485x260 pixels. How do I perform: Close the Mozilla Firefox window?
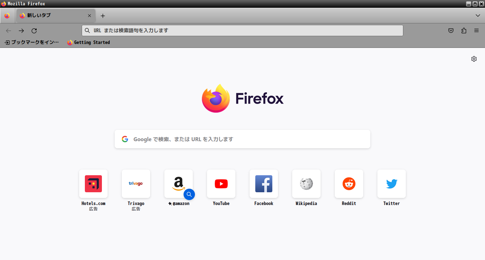(481, 4)
